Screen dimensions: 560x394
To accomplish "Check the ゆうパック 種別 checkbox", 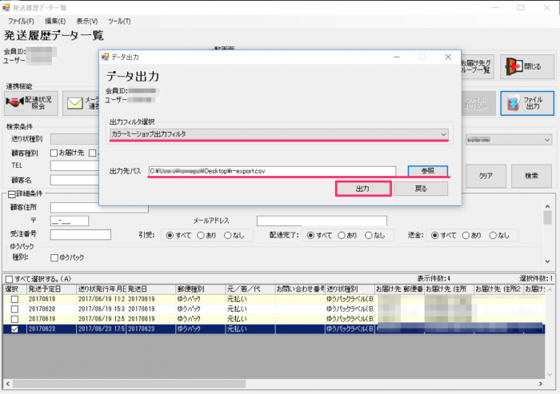I will pos(55,257).
